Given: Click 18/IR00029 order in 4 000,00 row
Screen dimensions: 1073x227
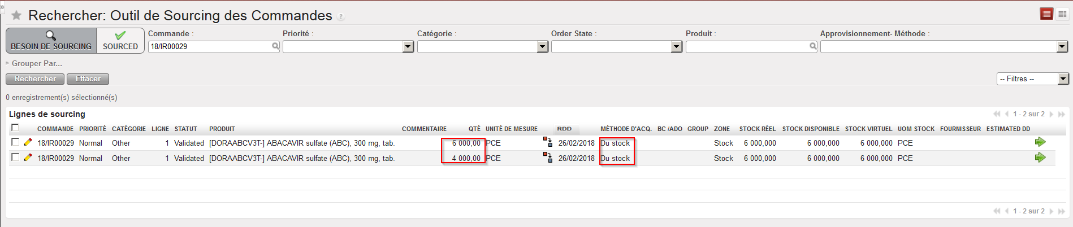Looking at the screenshot, I should [x=55, y=158].
